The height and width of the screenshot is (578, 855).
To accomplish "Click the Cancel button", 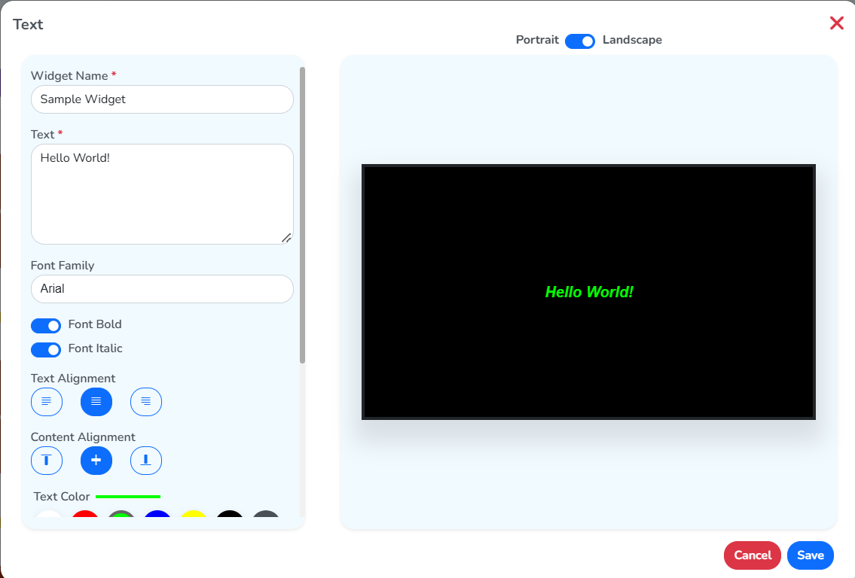I will point(752,555).
